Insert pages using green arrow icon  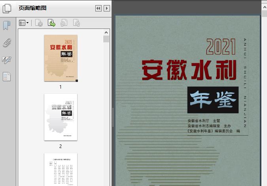(51, 23)
